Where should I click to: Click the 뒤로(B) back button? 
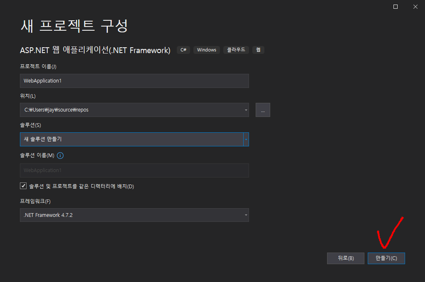click(346, 258)
